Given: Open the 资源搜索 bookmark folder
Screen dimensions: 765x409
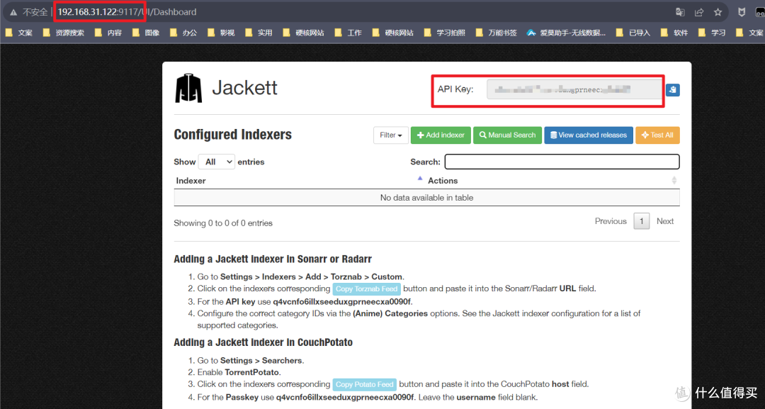Looking at the screenshot, I should pos(64,33).
